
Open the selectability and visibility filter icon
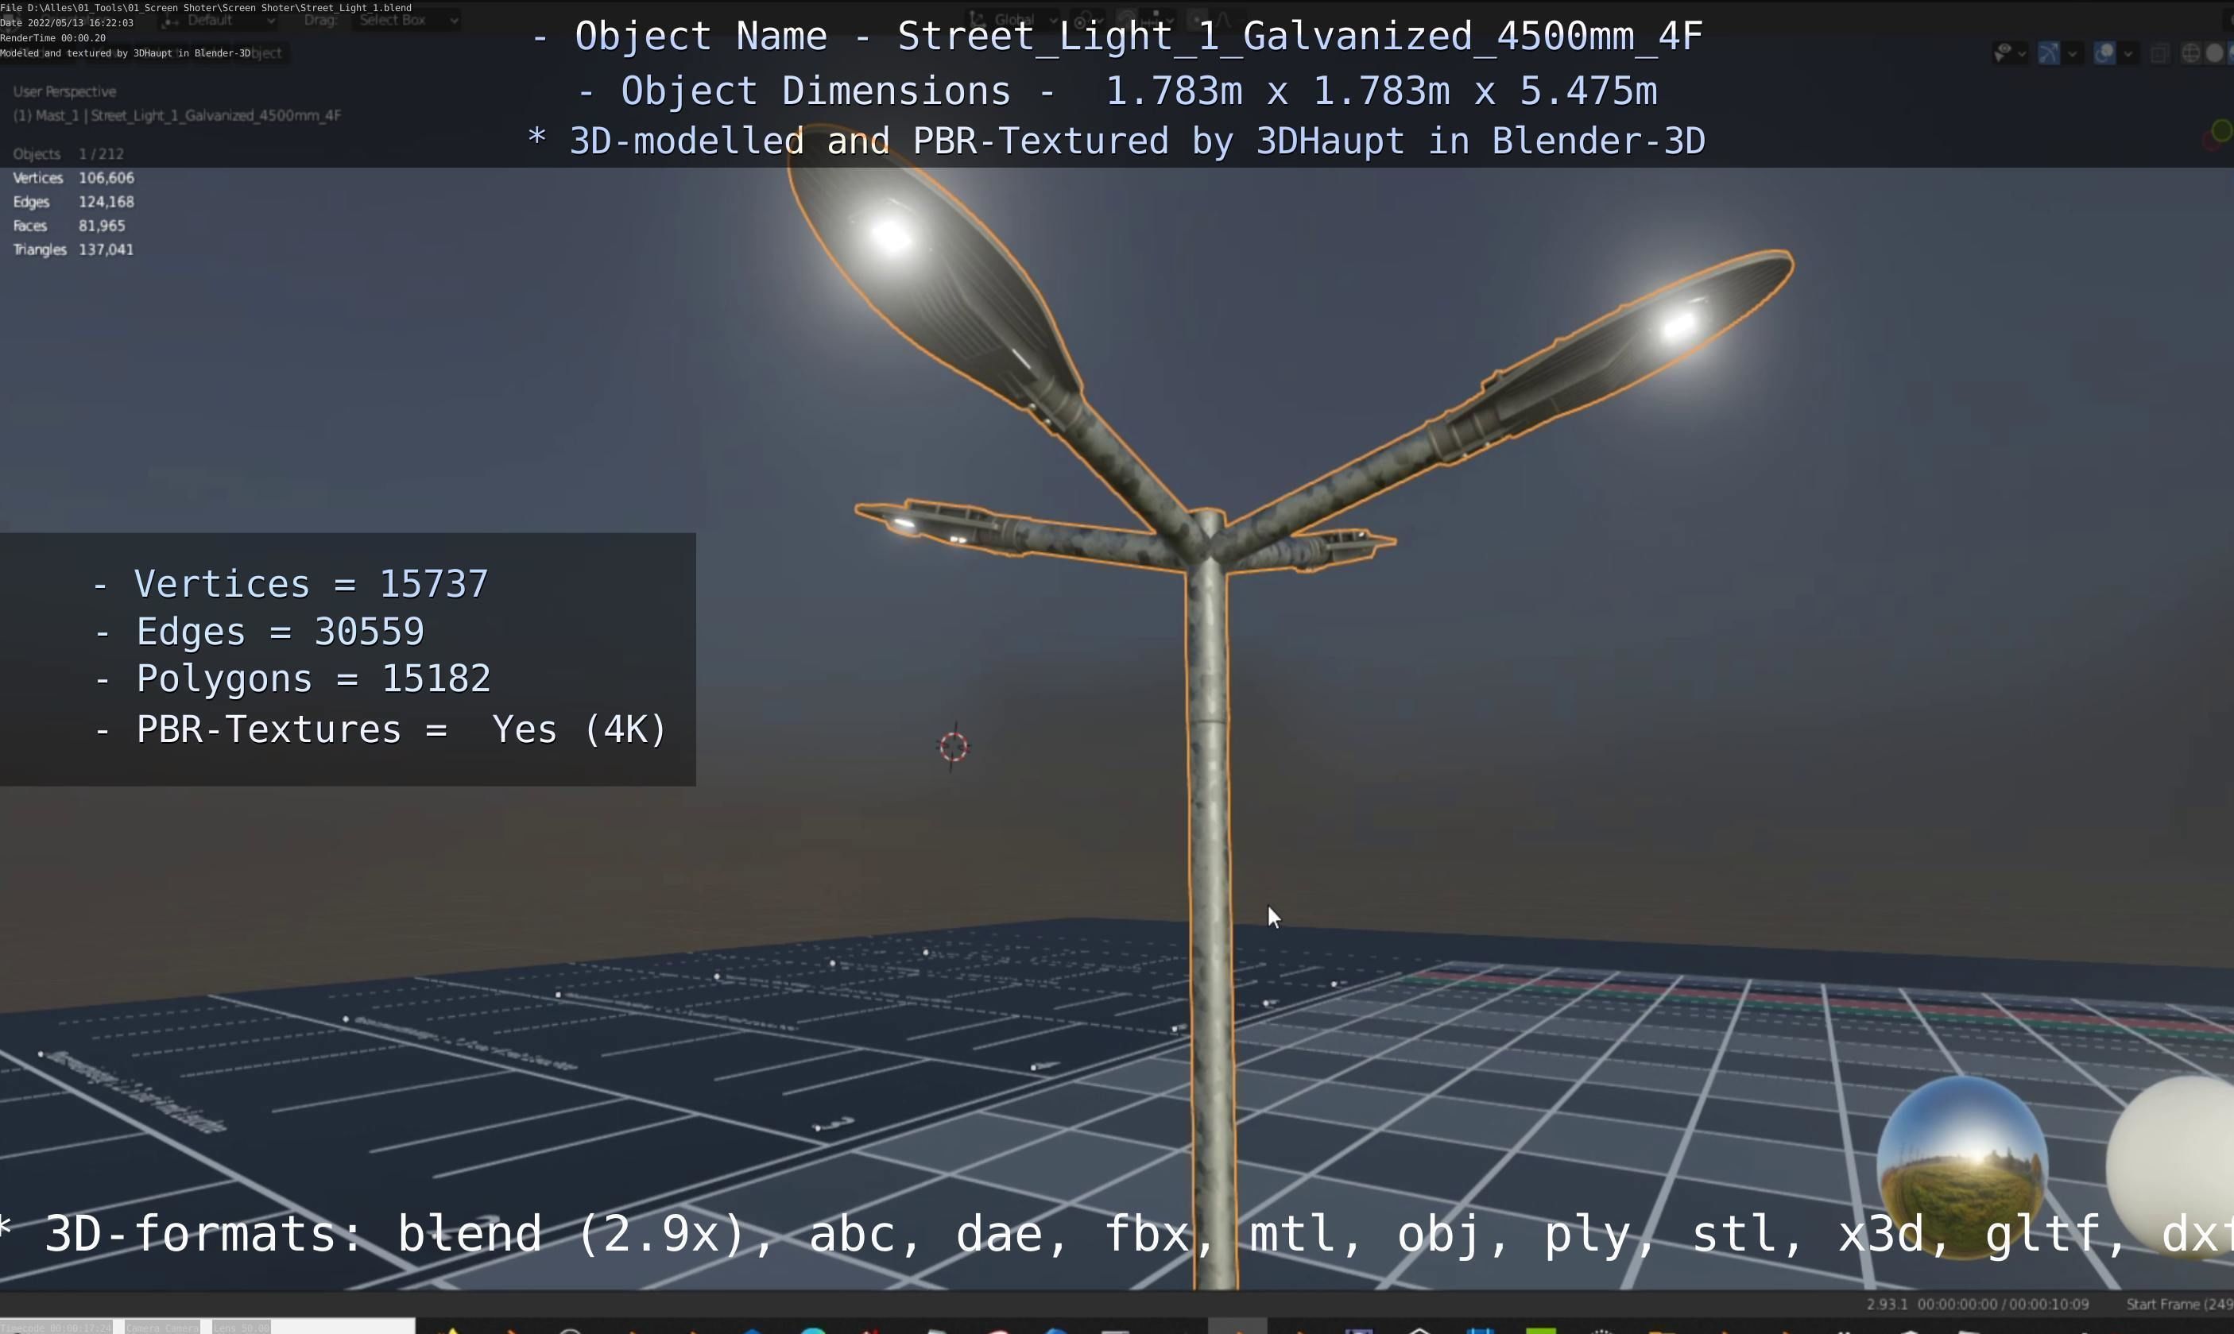pos(2004,53)
